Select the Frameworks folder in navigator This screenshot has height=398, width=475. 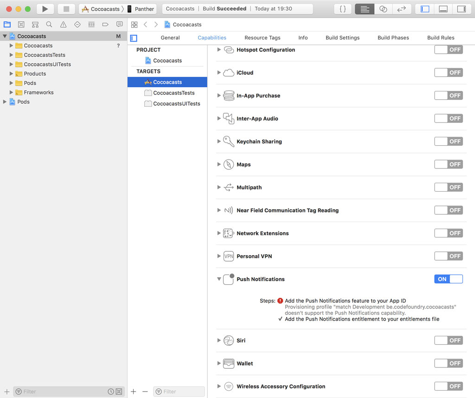point(39,92)
